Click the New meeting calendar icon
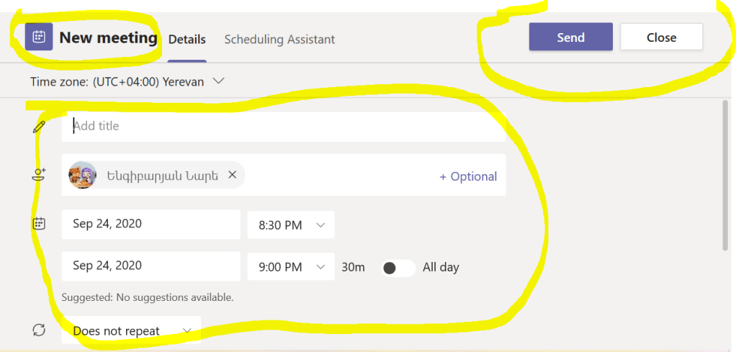Image resolution: width=736 pixels, height=352 pixels. pyautogui.click(x=39, y=37)
